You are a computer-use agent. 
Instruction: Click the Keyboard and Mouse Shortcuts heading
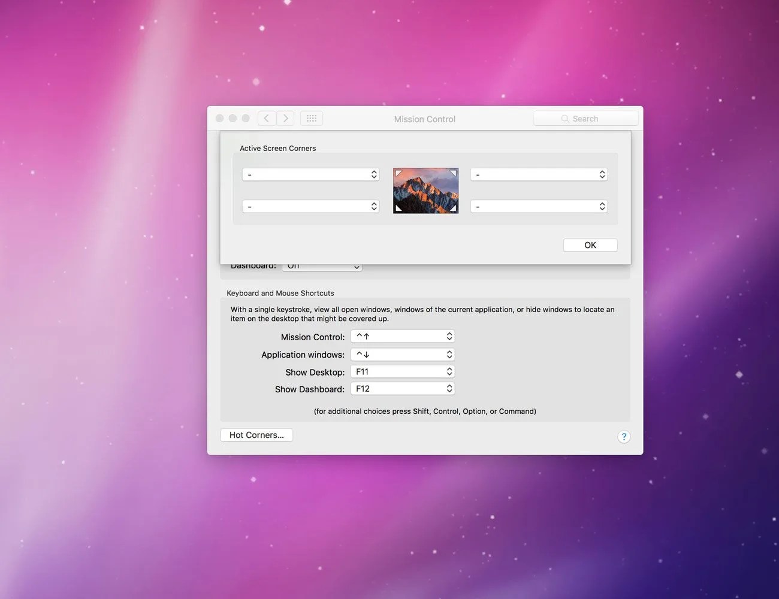click(x=280, y=293)
